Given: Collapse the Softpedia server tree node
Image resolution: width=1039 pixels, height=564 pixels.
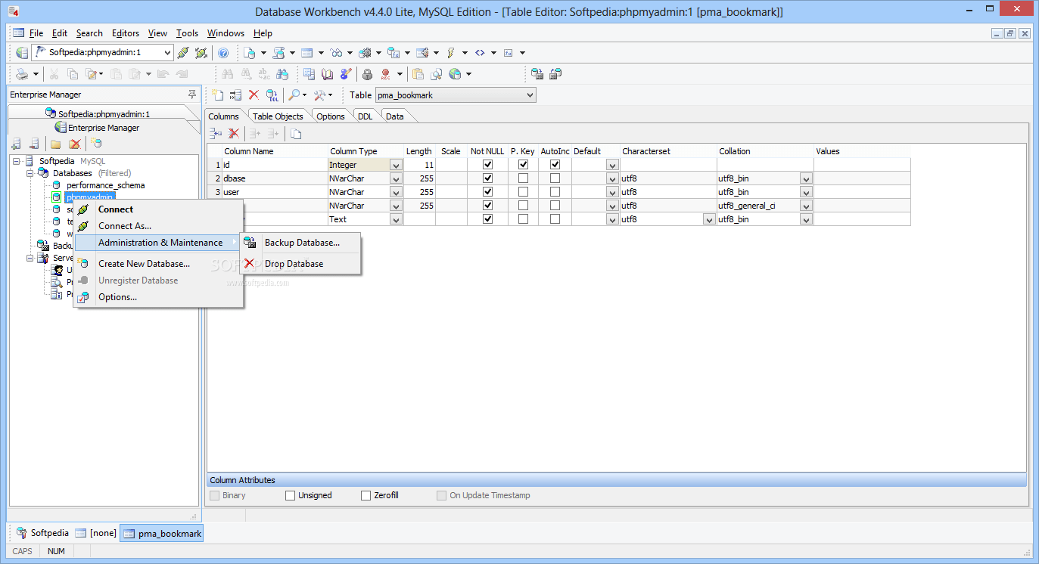Looking at the screenshot, I should point(16,161).
